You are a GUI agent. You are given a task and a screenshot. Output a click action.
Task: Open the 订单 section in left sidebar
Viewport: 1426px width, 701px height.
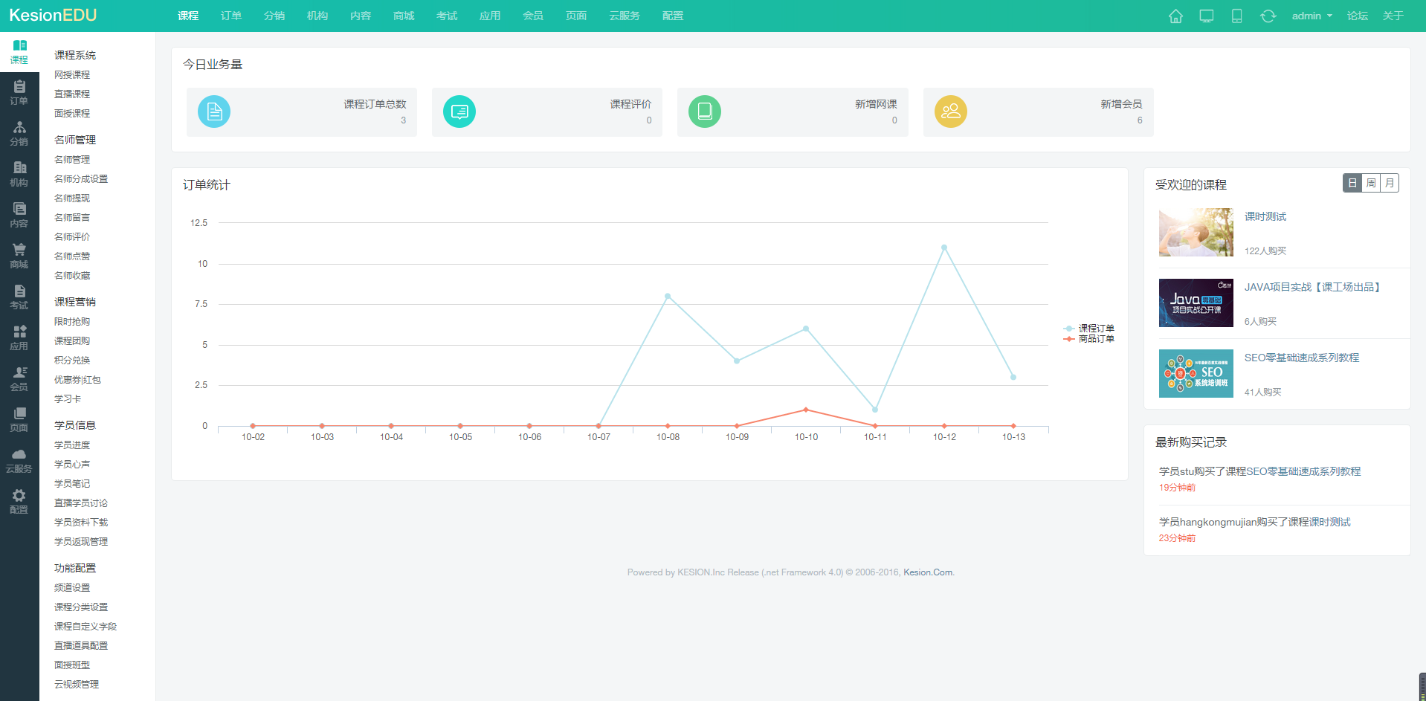[x=19, y=93]
